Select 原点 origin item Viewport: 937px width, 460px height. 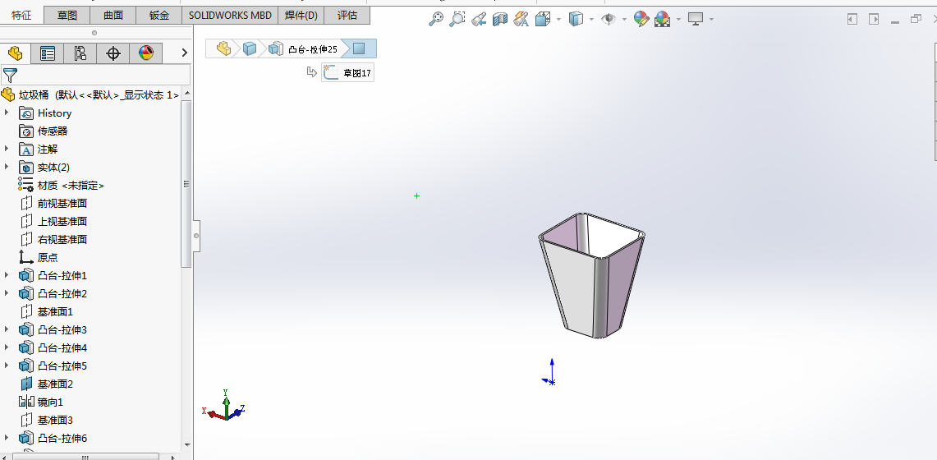pyautogui.click(x=39, y=257)
